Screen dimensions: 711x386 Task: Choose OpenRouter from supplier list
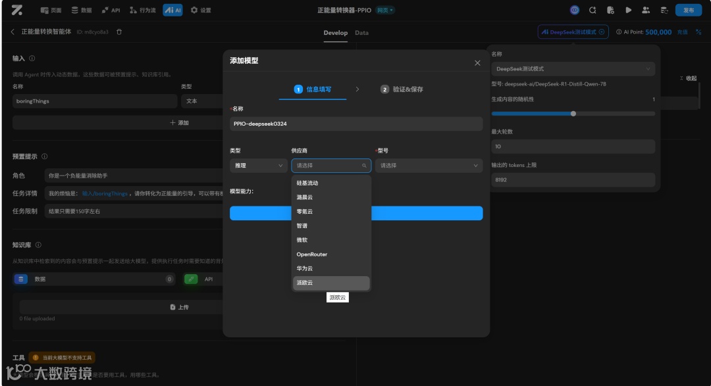point(331,254)
